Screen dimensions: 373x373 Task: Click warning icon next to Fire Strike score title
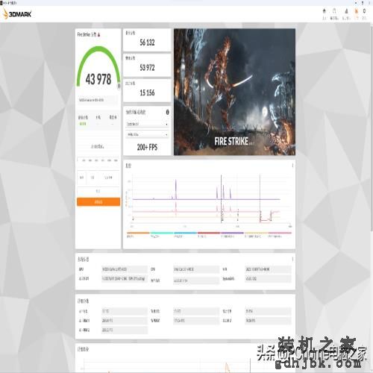98,35
